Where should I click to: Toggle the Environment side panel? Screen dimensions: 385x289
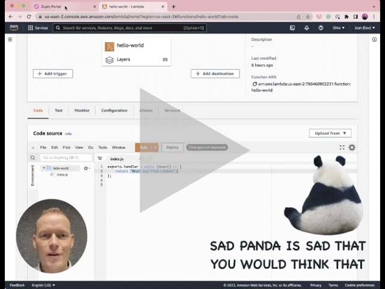point(32,175)
